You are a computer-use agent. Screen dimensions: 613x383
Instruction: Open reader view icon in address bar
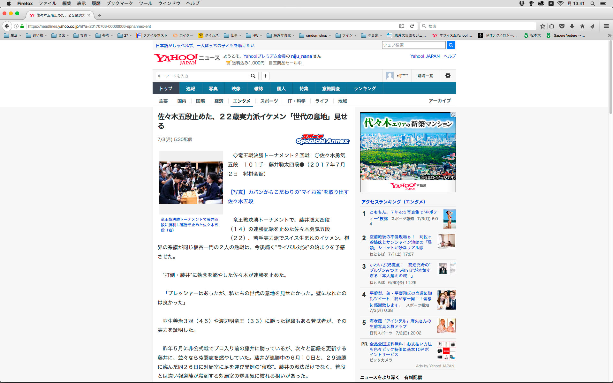pos(402,26)
